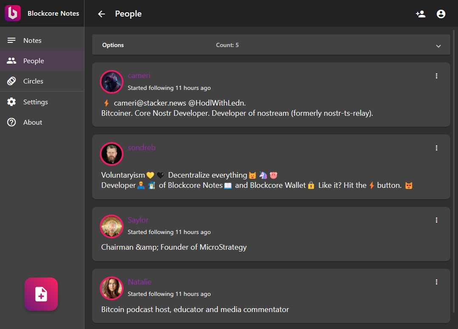This screenshot has height=329, width=458.
Task: Select Circles in the sidebar
Action: [33, 81]
